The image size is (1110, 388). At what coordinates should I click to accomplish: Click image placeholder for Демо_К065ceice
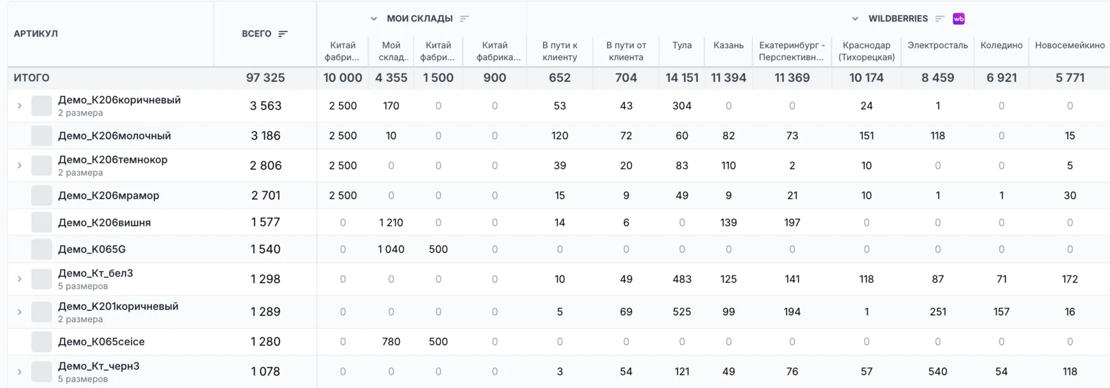tap(42, 342)
